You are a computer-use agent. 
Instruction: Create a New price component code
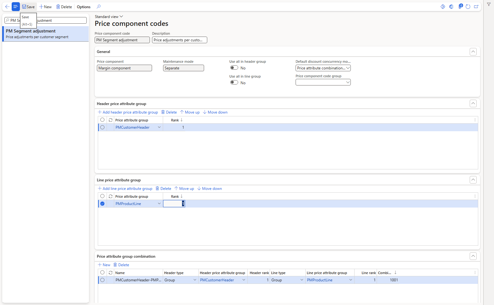(45, 7)
